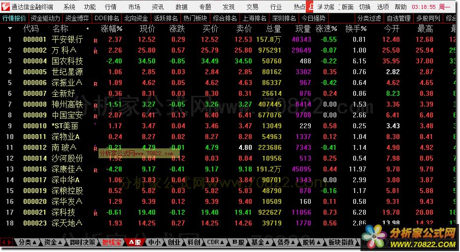Screen dimensions: 460x252
Task: Click the R marker on 万科A row
Action: tap(96, 51)
